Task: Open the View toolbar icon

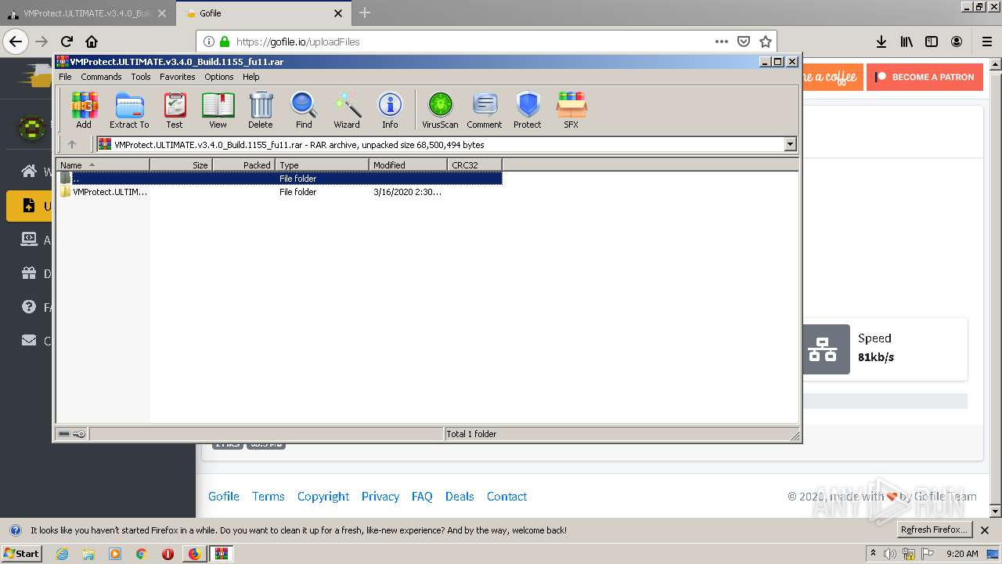Action: pyautogui.click(x=218, y=110)
